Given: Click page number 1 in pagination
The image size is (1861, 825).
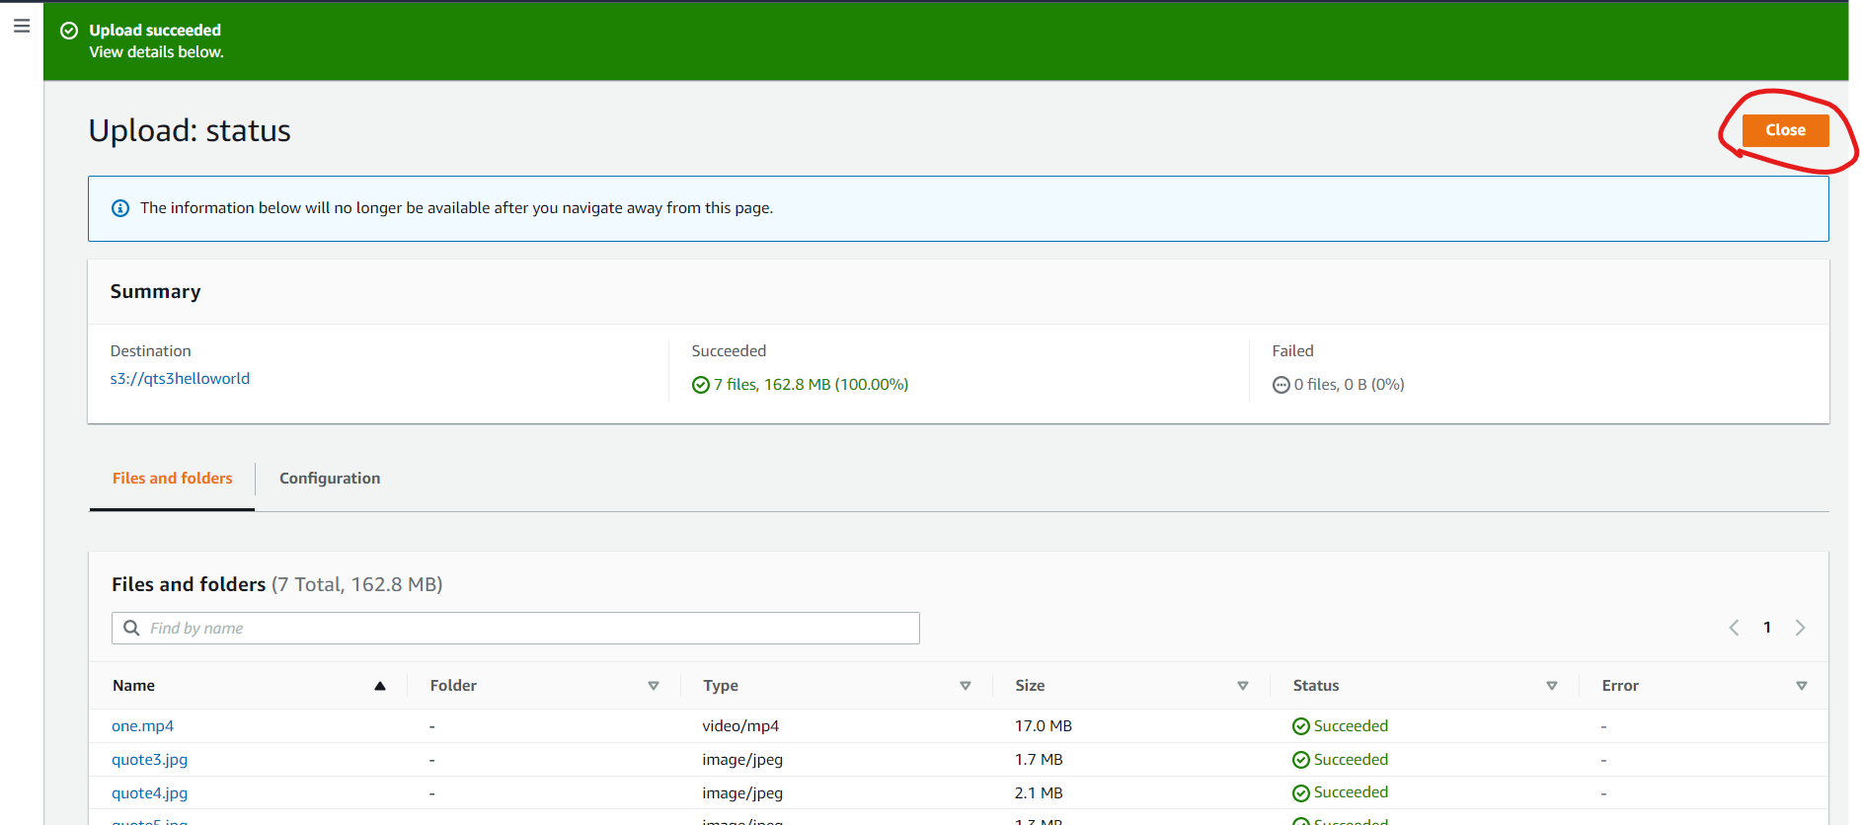Looking at the screenshot, I should tap(1767, 628).
